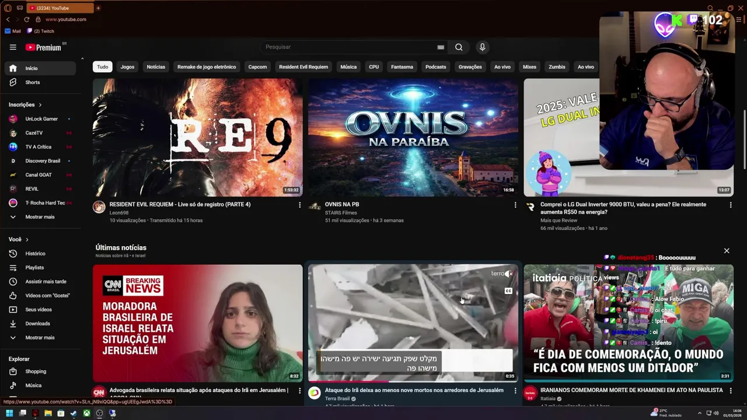Open Steam from the taskbar
Viewport: 747px width, 420px height.
74,414
